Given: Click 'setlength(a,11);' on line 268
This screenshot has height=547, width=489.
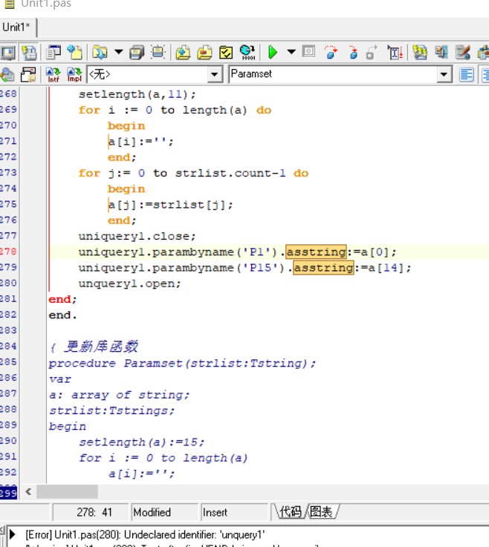Looking at the screenshot, I should coord(137,94).
